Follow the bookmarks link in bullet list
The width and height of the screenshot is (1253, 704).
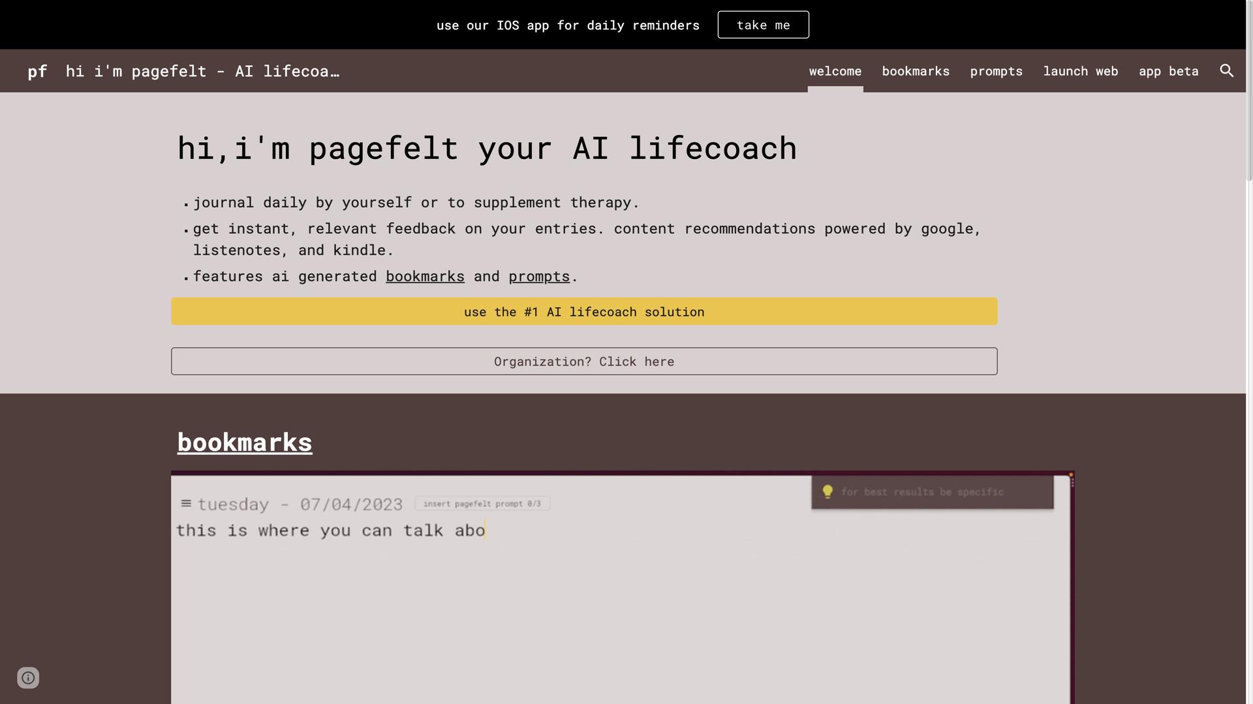tap(425, 276)
